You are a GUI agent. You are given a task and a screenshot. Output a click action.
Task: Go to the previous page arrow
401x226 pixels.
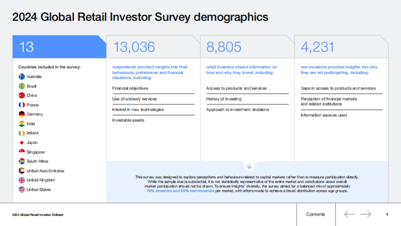pos(349,214)
